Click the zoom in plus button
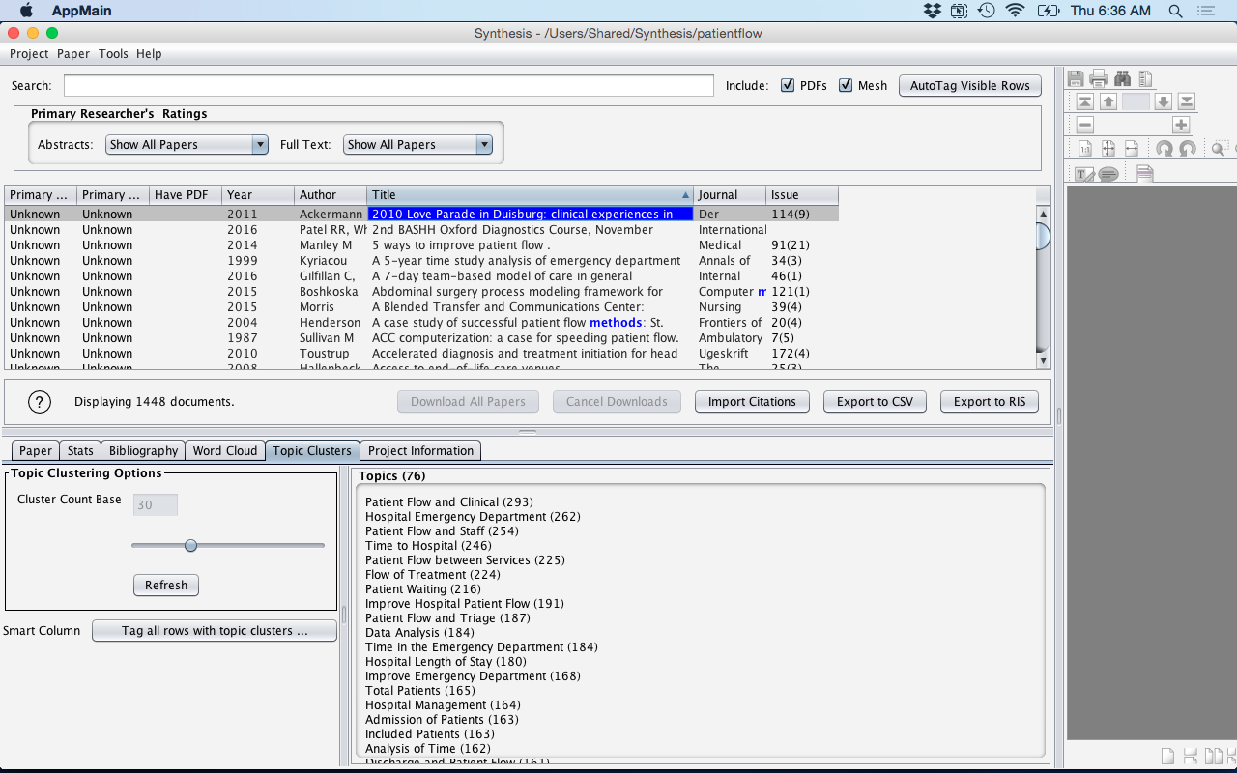 pyautogui.click(x=1180, y=125)
